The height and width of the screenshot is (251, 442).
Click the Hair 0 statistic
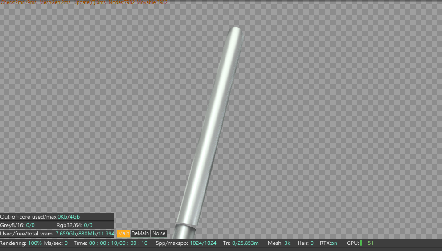305,243
